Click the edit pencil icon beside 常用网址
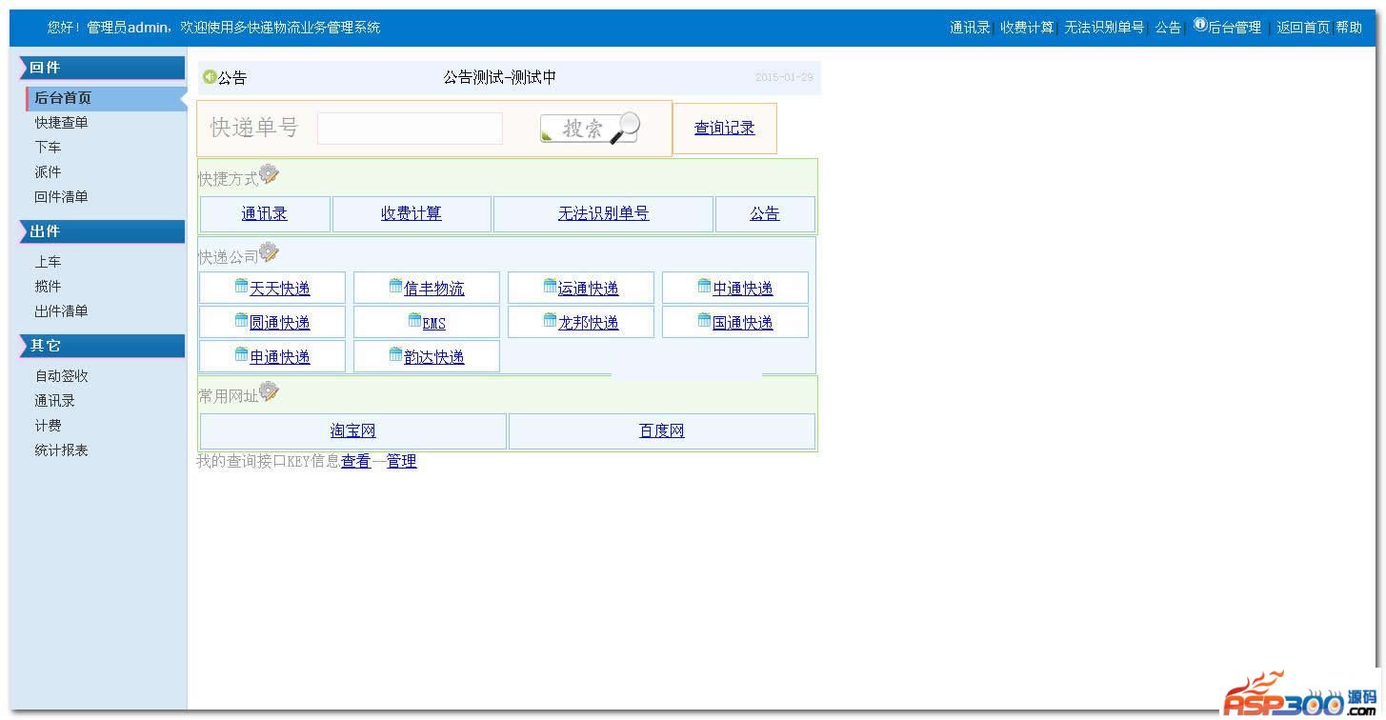Screen dimensions: 1386x720 pos(269,391)
